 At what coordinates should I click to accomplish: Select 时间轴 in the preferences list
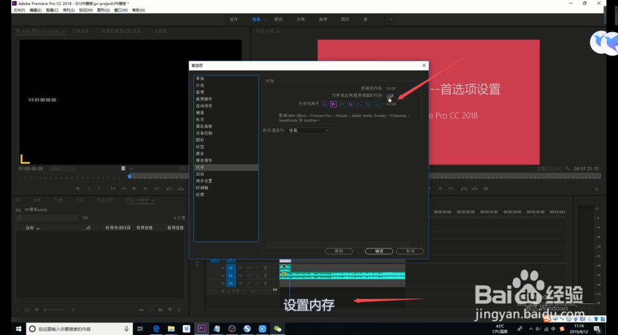(x=202, y=188)
